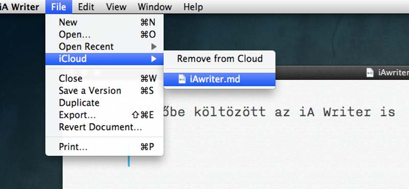
Task: Expand the Open Recent submenu
Action: click(105, 46)
